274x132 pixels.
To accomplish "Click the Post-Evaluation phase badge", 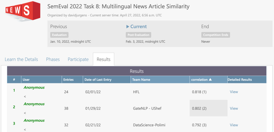I will pos(139,35).
